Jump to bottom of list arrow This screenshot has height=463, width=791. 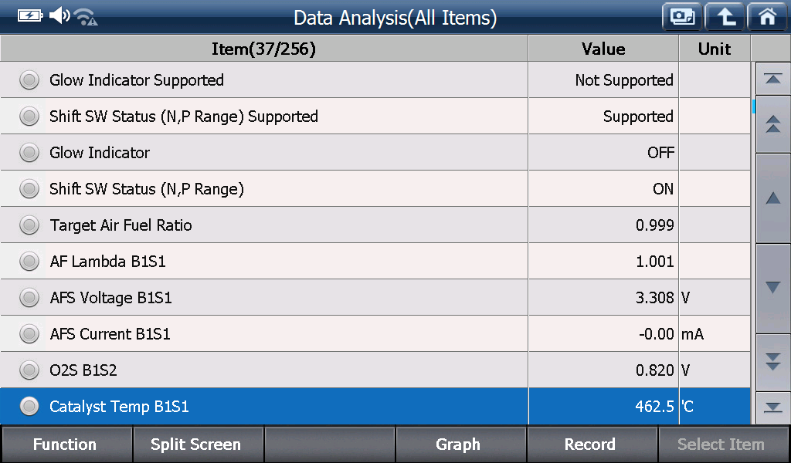772,407
